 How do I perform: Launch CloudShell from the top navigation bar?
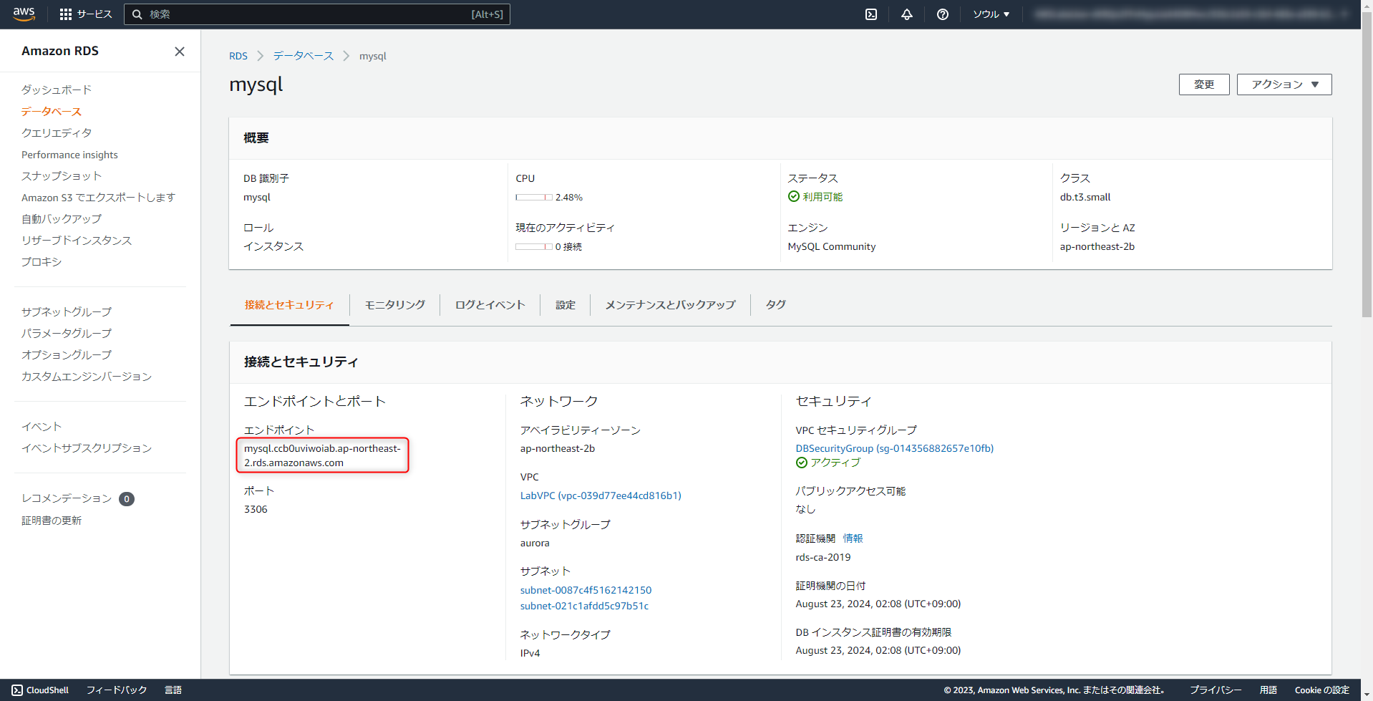870,14
